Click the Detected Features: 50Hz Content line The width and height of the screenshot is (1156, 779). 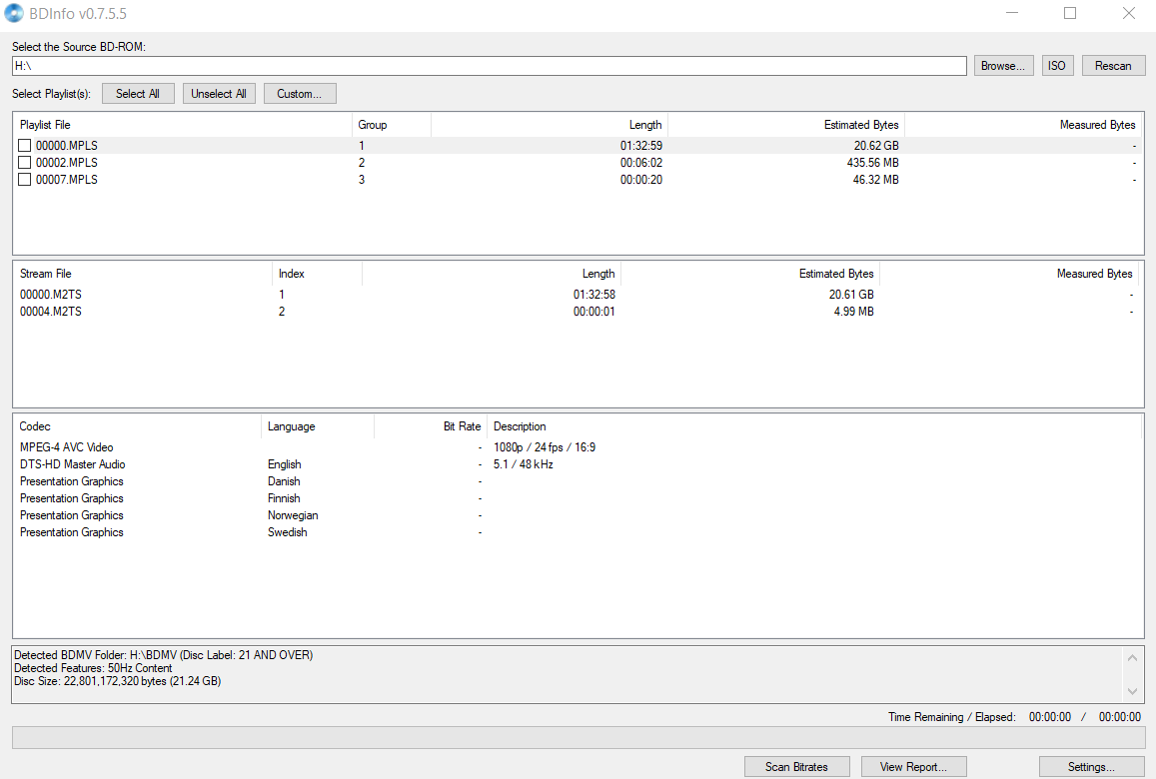point(93,668)
